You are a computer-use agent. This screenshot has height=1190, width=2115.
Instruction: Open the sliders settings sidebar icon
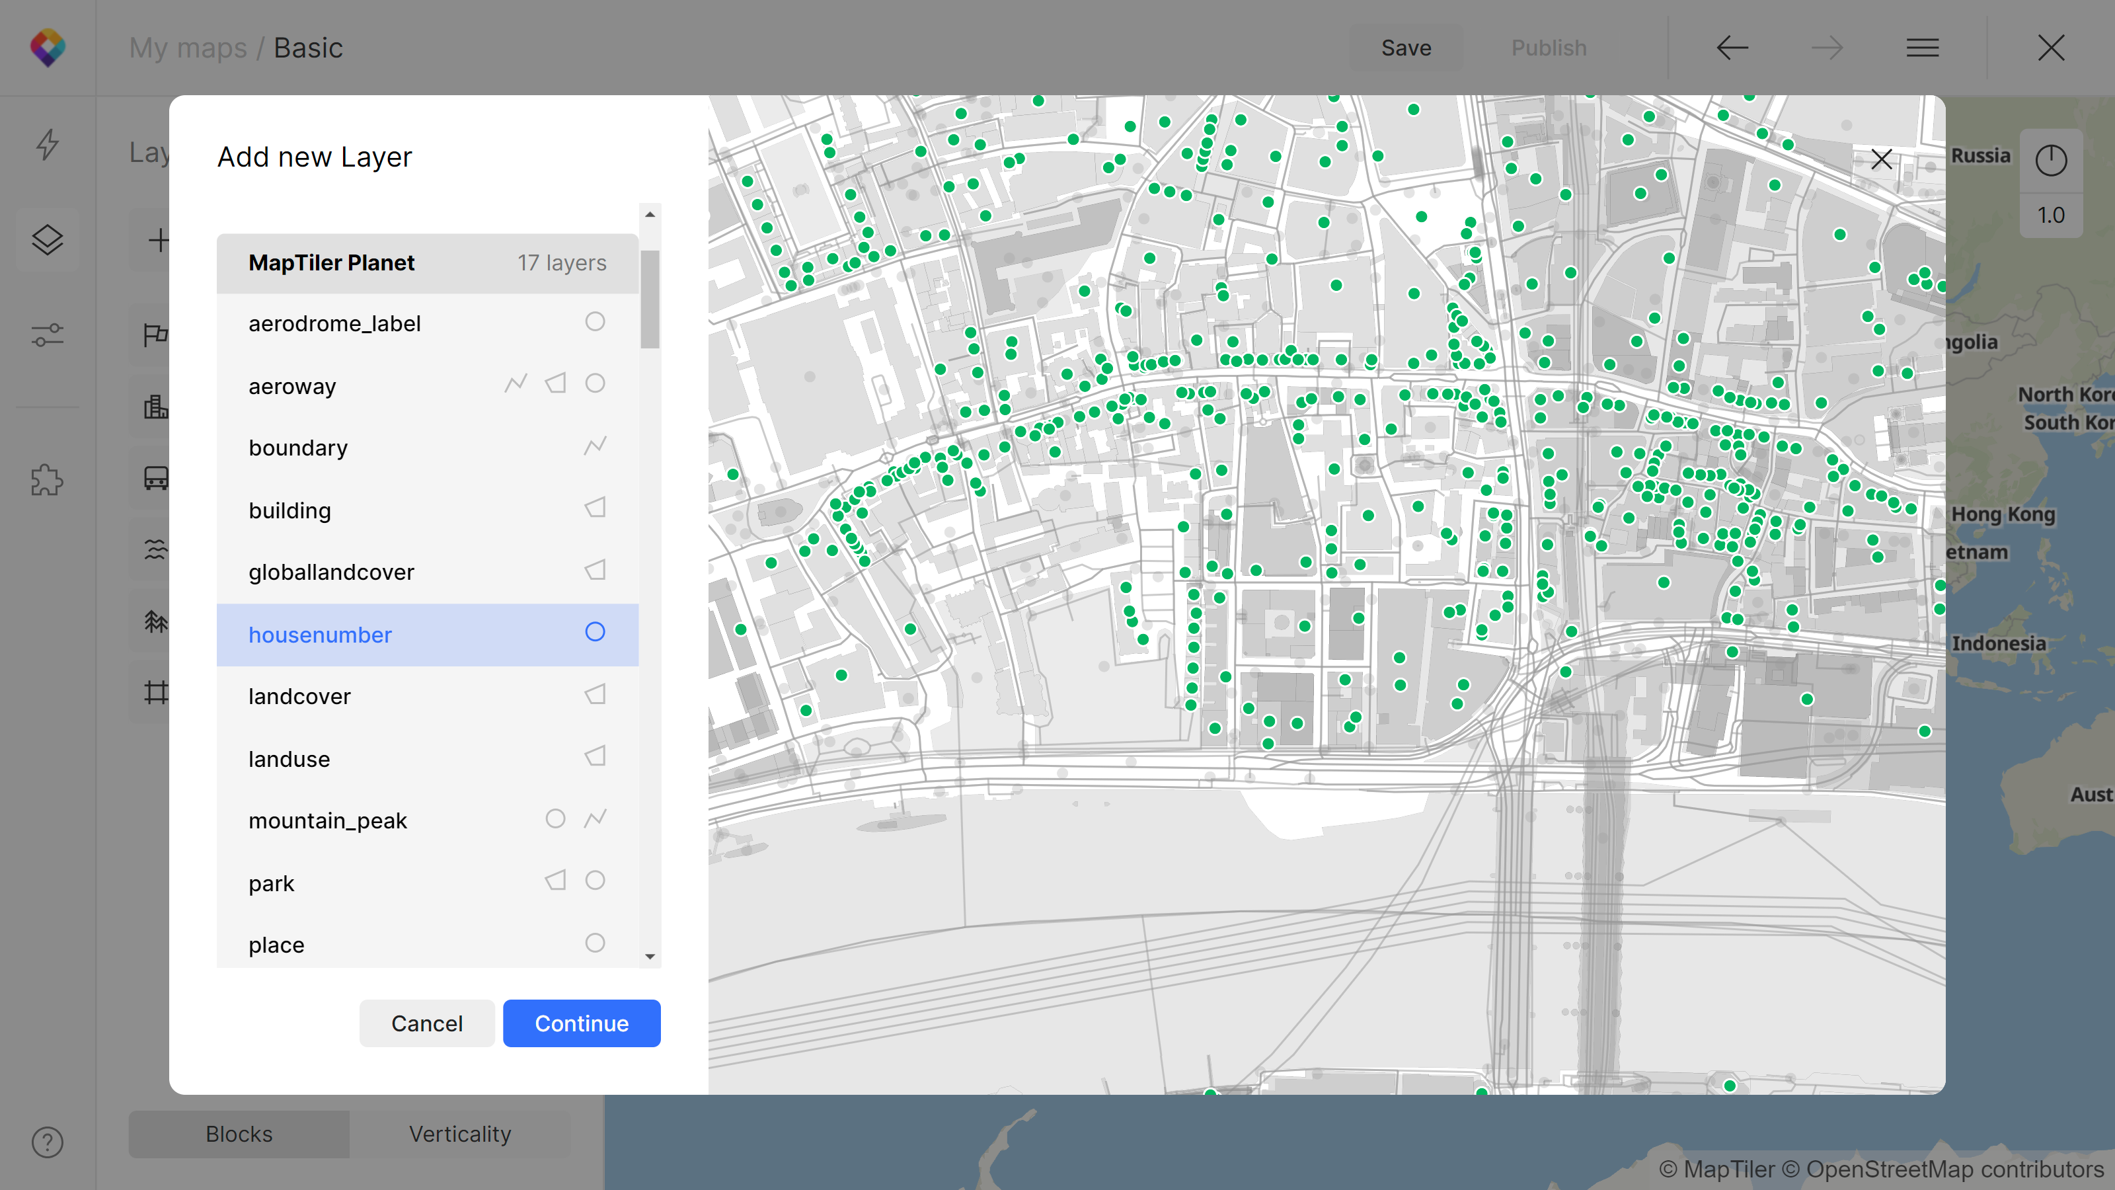tap(48, 335)
